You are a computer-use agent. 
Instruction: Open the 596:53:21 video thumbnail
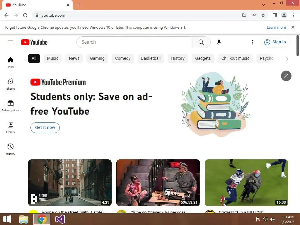[x=158, y=183]
